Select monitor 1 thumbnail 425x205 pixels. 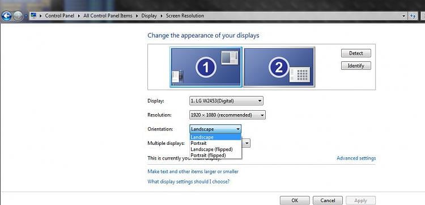coord(206,67)
